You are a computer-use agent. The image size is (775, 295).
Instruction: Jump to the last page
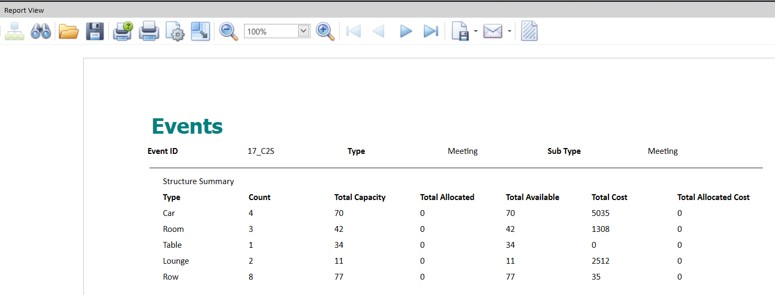pos(431,31)
